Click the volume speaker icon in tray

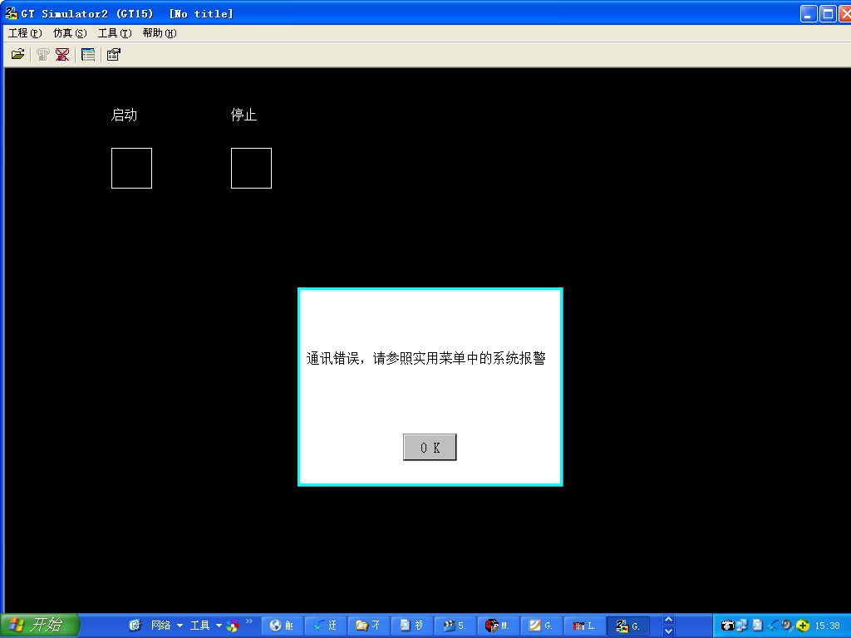786,626
